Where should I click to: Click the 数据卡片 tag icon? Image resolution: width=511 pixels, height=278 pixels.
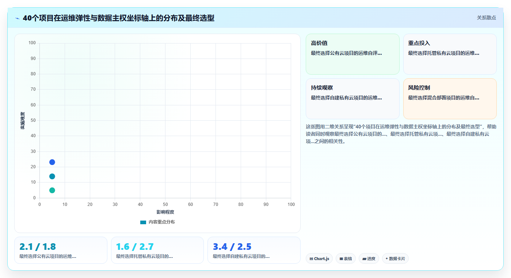pos(387,259)
